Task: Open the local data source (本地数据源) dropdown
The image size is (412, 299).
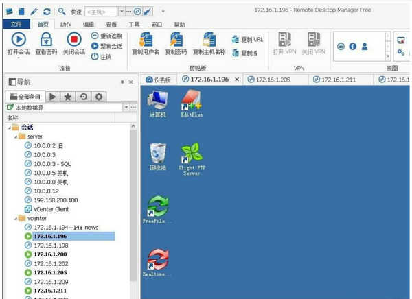Action: click(126, 107)
